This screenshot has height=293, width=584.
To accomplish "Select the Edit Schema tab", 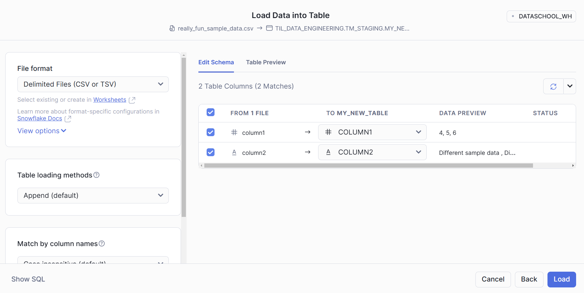I will pos(216,62).
